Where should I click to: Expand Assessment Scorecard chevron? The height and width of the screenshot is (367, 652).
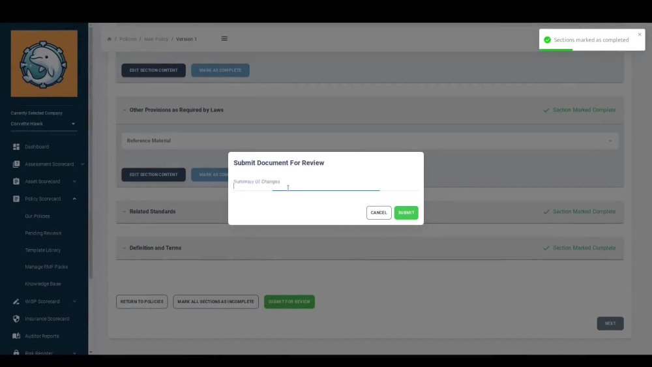click(x=82, y=164)
